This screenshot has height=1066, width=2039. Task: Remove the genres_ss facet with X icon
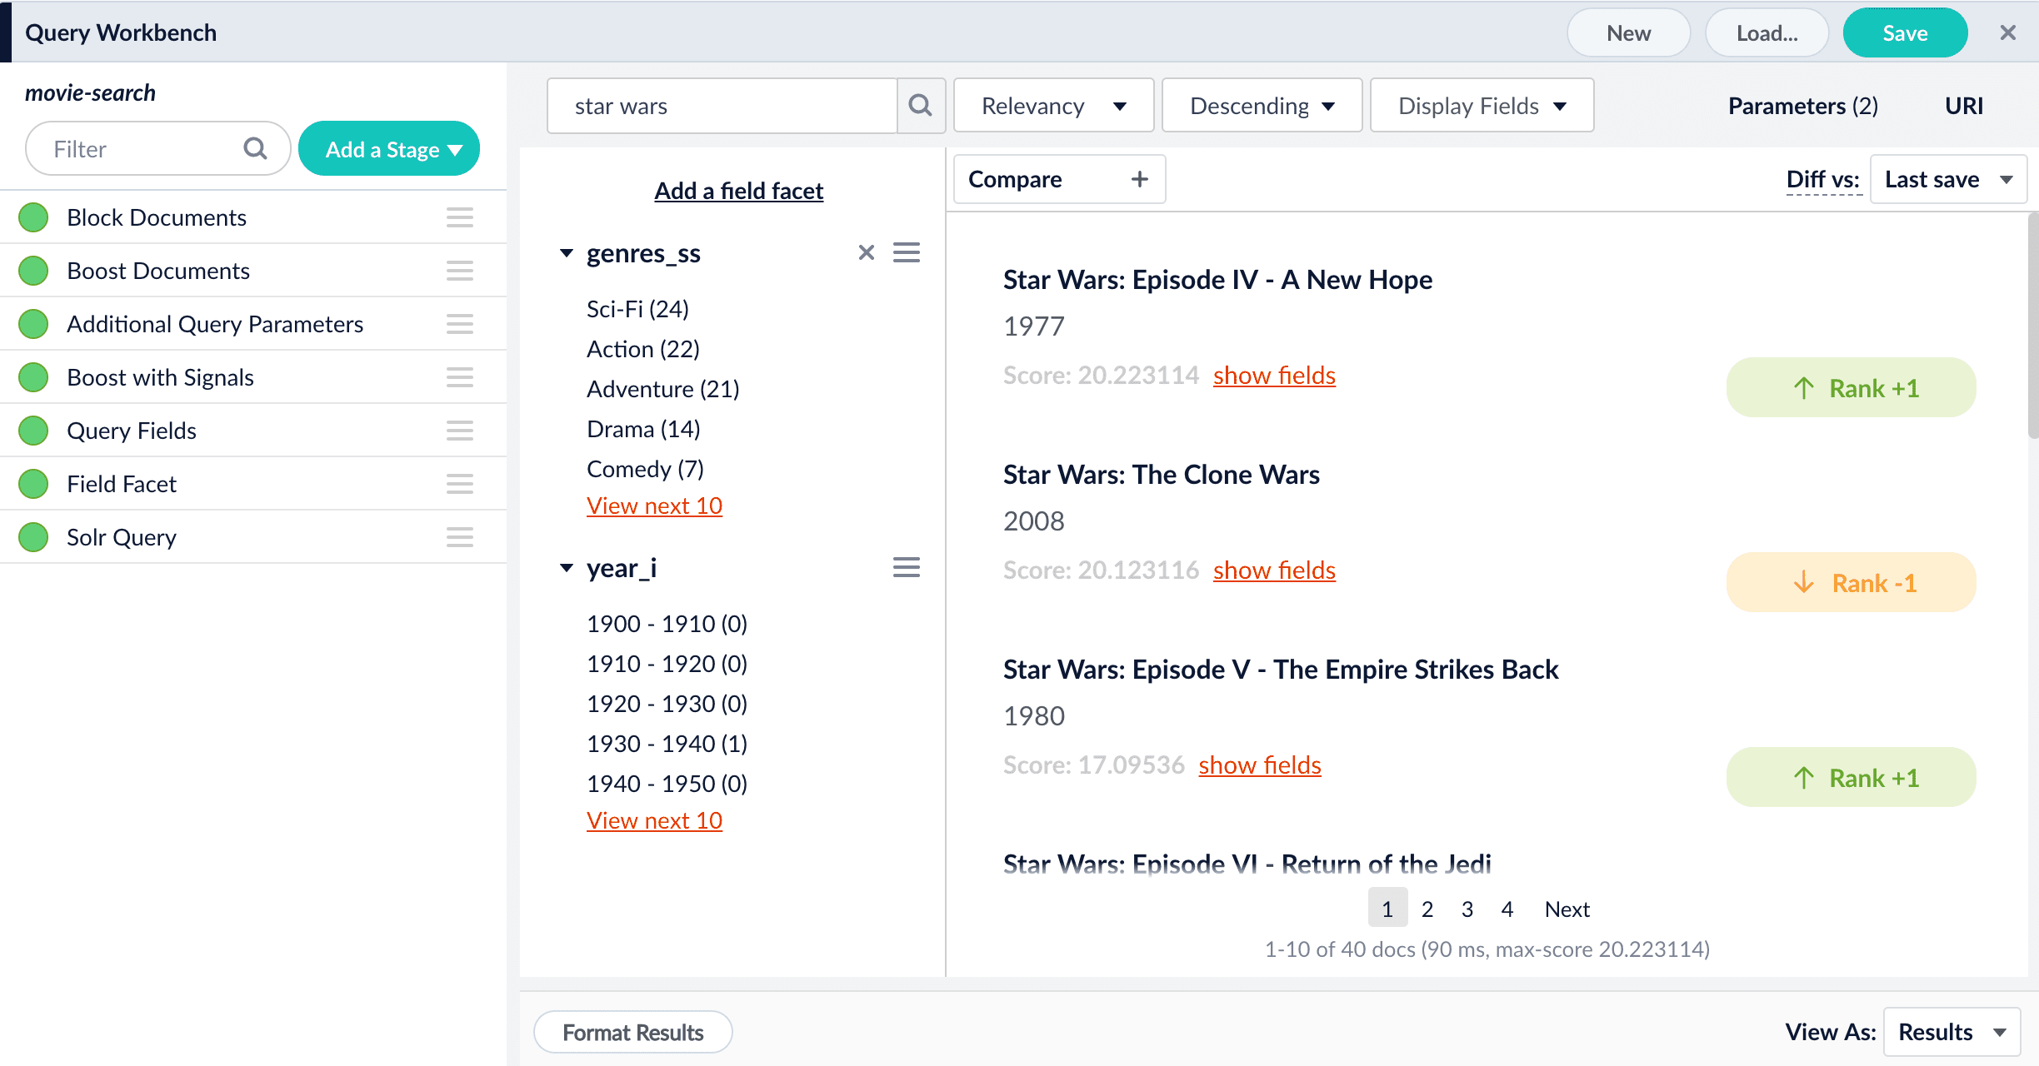866,252
